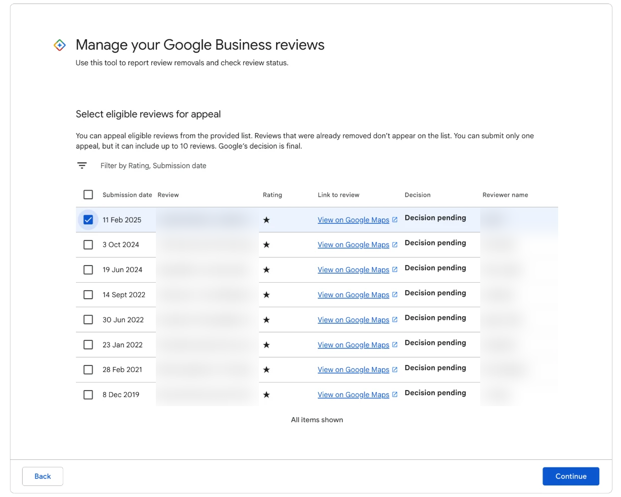Check the 23 Jan 2022 review checkbox
621x497 pixels.
88,345
